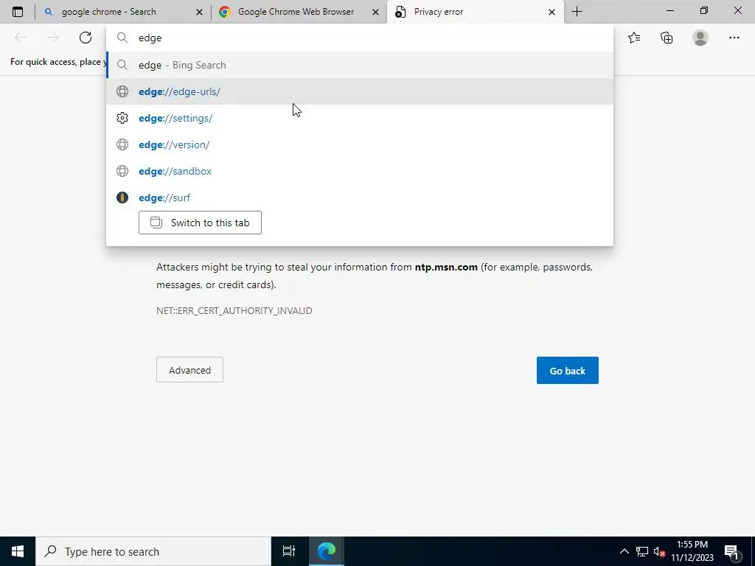755x566 pixels.
Task: Select the edge://version/ suggestion
Action: click(x=360, y=144)
